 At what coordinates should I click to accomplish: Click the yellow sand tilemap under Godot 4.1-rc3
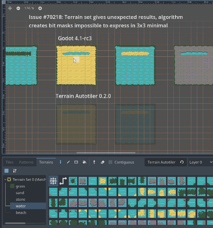[76, 65]
